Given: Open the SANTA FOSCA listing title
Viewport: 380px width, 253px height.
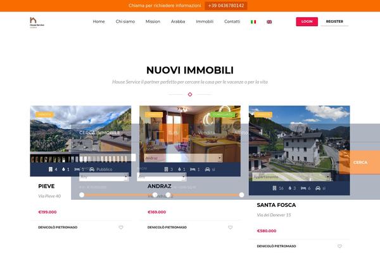Looking at the screenshot, I should (276, 205).
